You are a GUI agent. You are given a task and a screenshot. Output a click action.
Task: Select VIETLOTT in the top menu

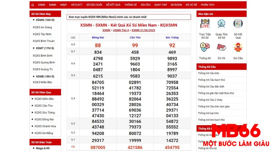77,5
